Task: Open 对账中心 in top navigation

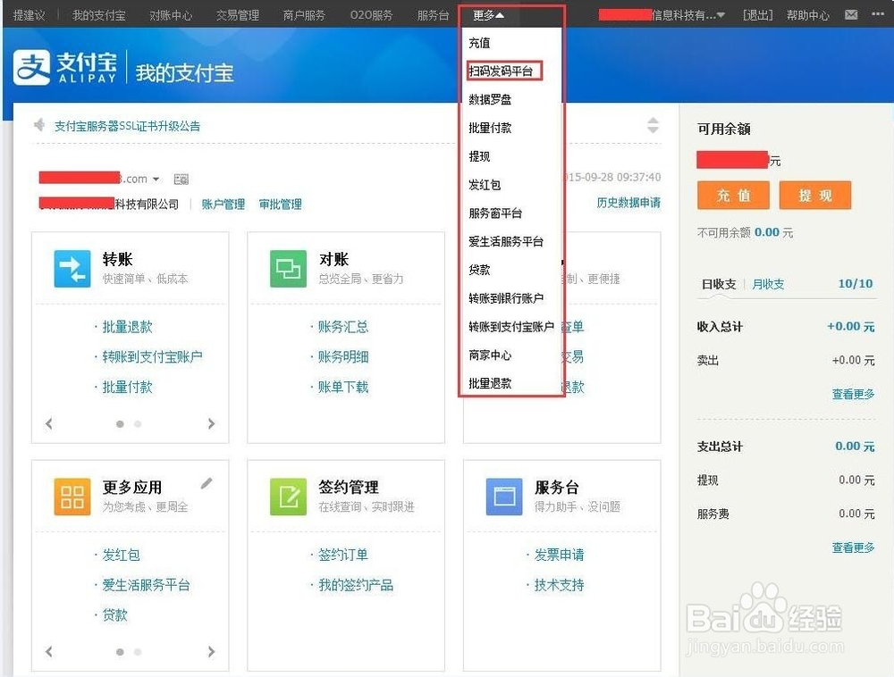Action: pyautogui.click(x=171, y=15)
